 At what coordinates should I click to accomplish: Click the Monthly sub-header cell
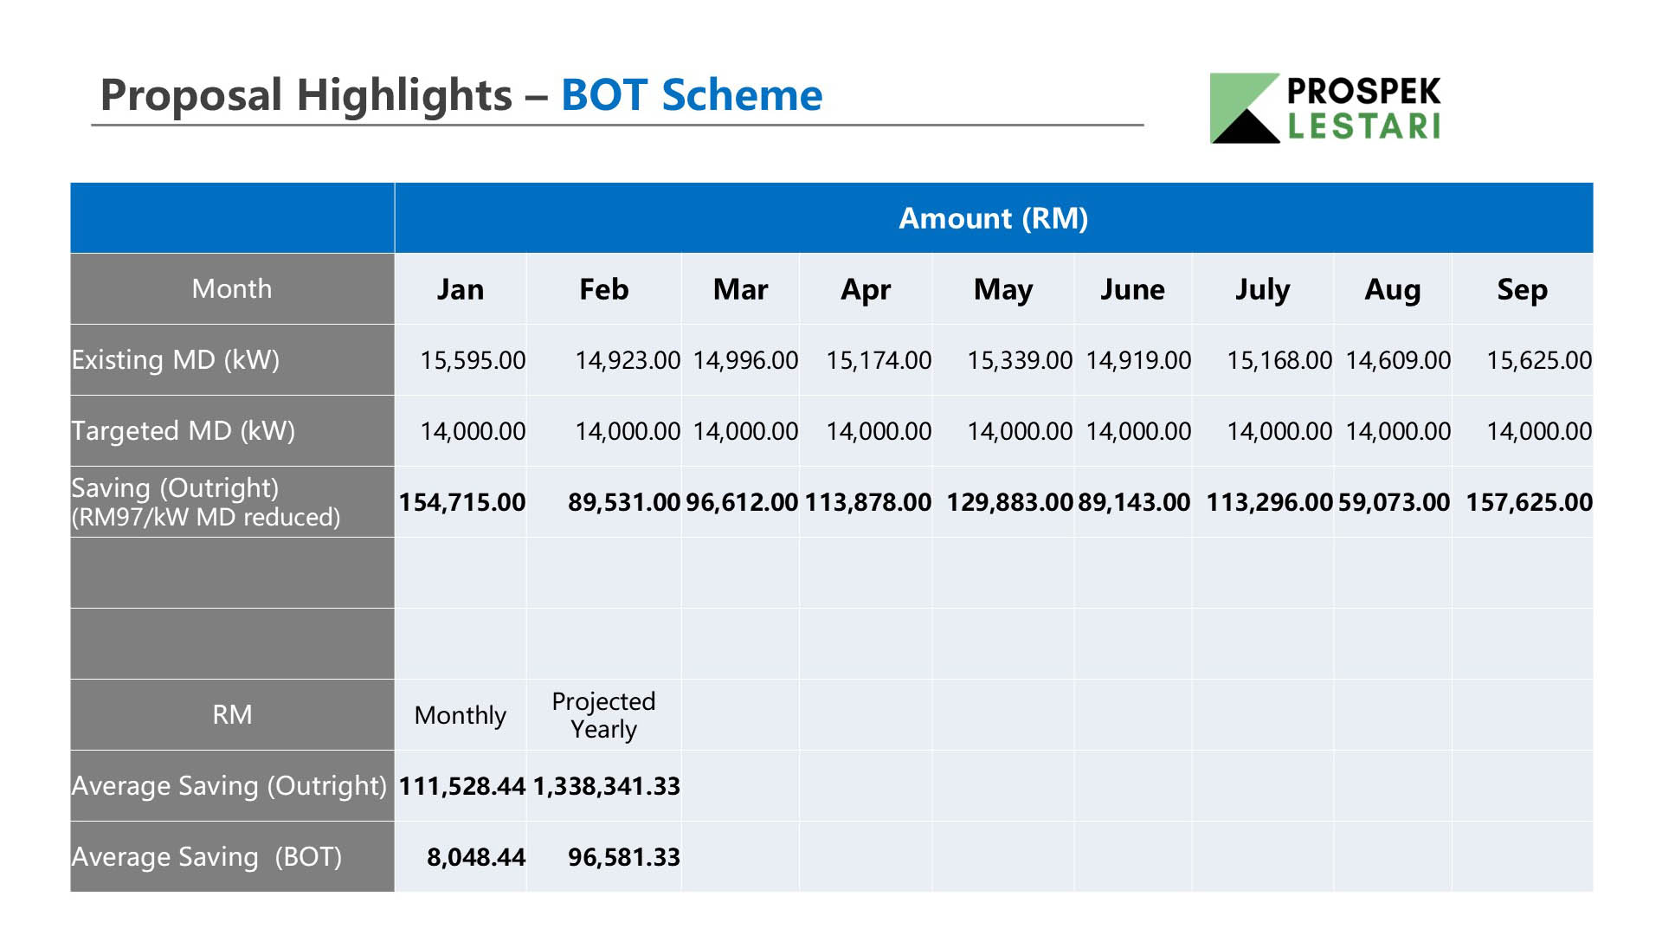460,715
